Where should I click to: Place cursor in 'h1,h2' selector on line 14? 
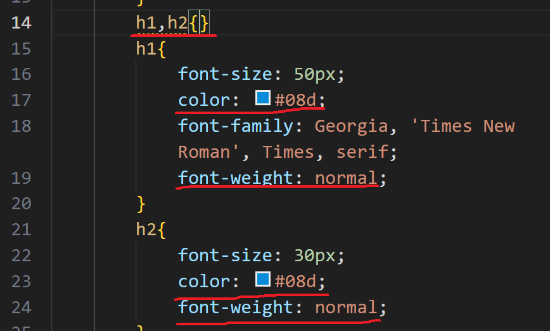click(x=162, y=23)
